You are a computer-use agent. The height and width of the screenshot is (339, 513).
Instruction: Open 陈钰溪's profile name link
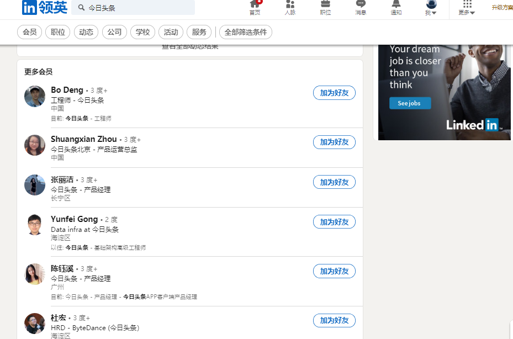coord(62,269)
